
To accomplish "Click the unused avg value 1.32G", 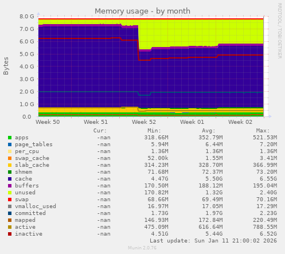I will (x=214, y=193).
